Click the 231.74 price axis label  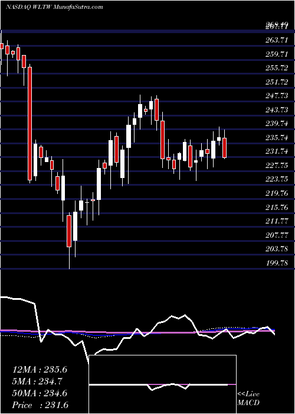pos(276,151)
